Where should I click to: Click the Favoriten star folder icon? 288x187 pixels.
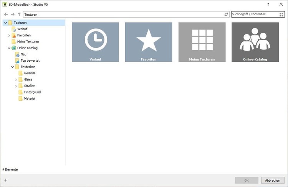click(x=14, y=35)
